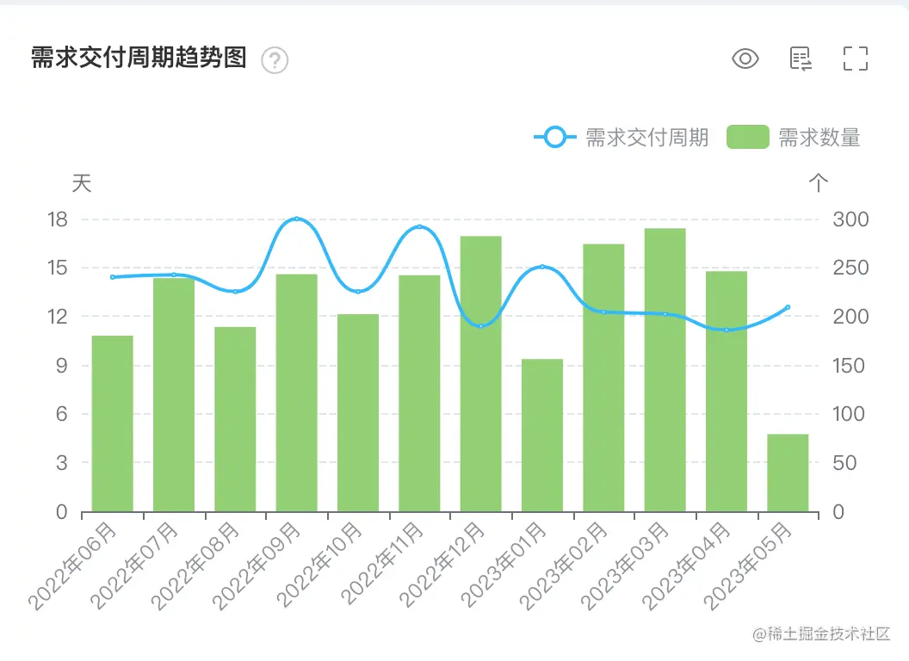Click line point at 2023年01月
The width and height of the screenshot is (909, 661).
[x=542, y=267]
